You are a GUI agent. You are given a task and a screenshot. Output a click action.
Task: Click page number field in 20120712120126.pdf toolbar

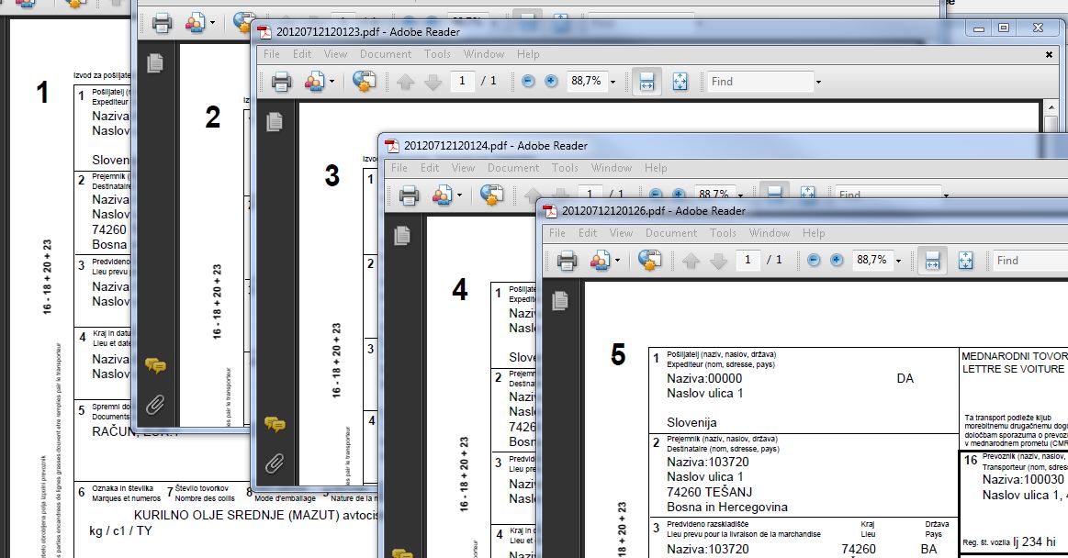click(748, 260)
